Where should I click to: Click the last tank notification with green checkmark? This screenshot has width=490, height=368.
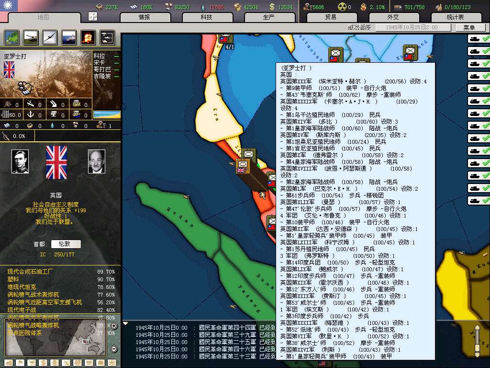(x=479, y=201)
